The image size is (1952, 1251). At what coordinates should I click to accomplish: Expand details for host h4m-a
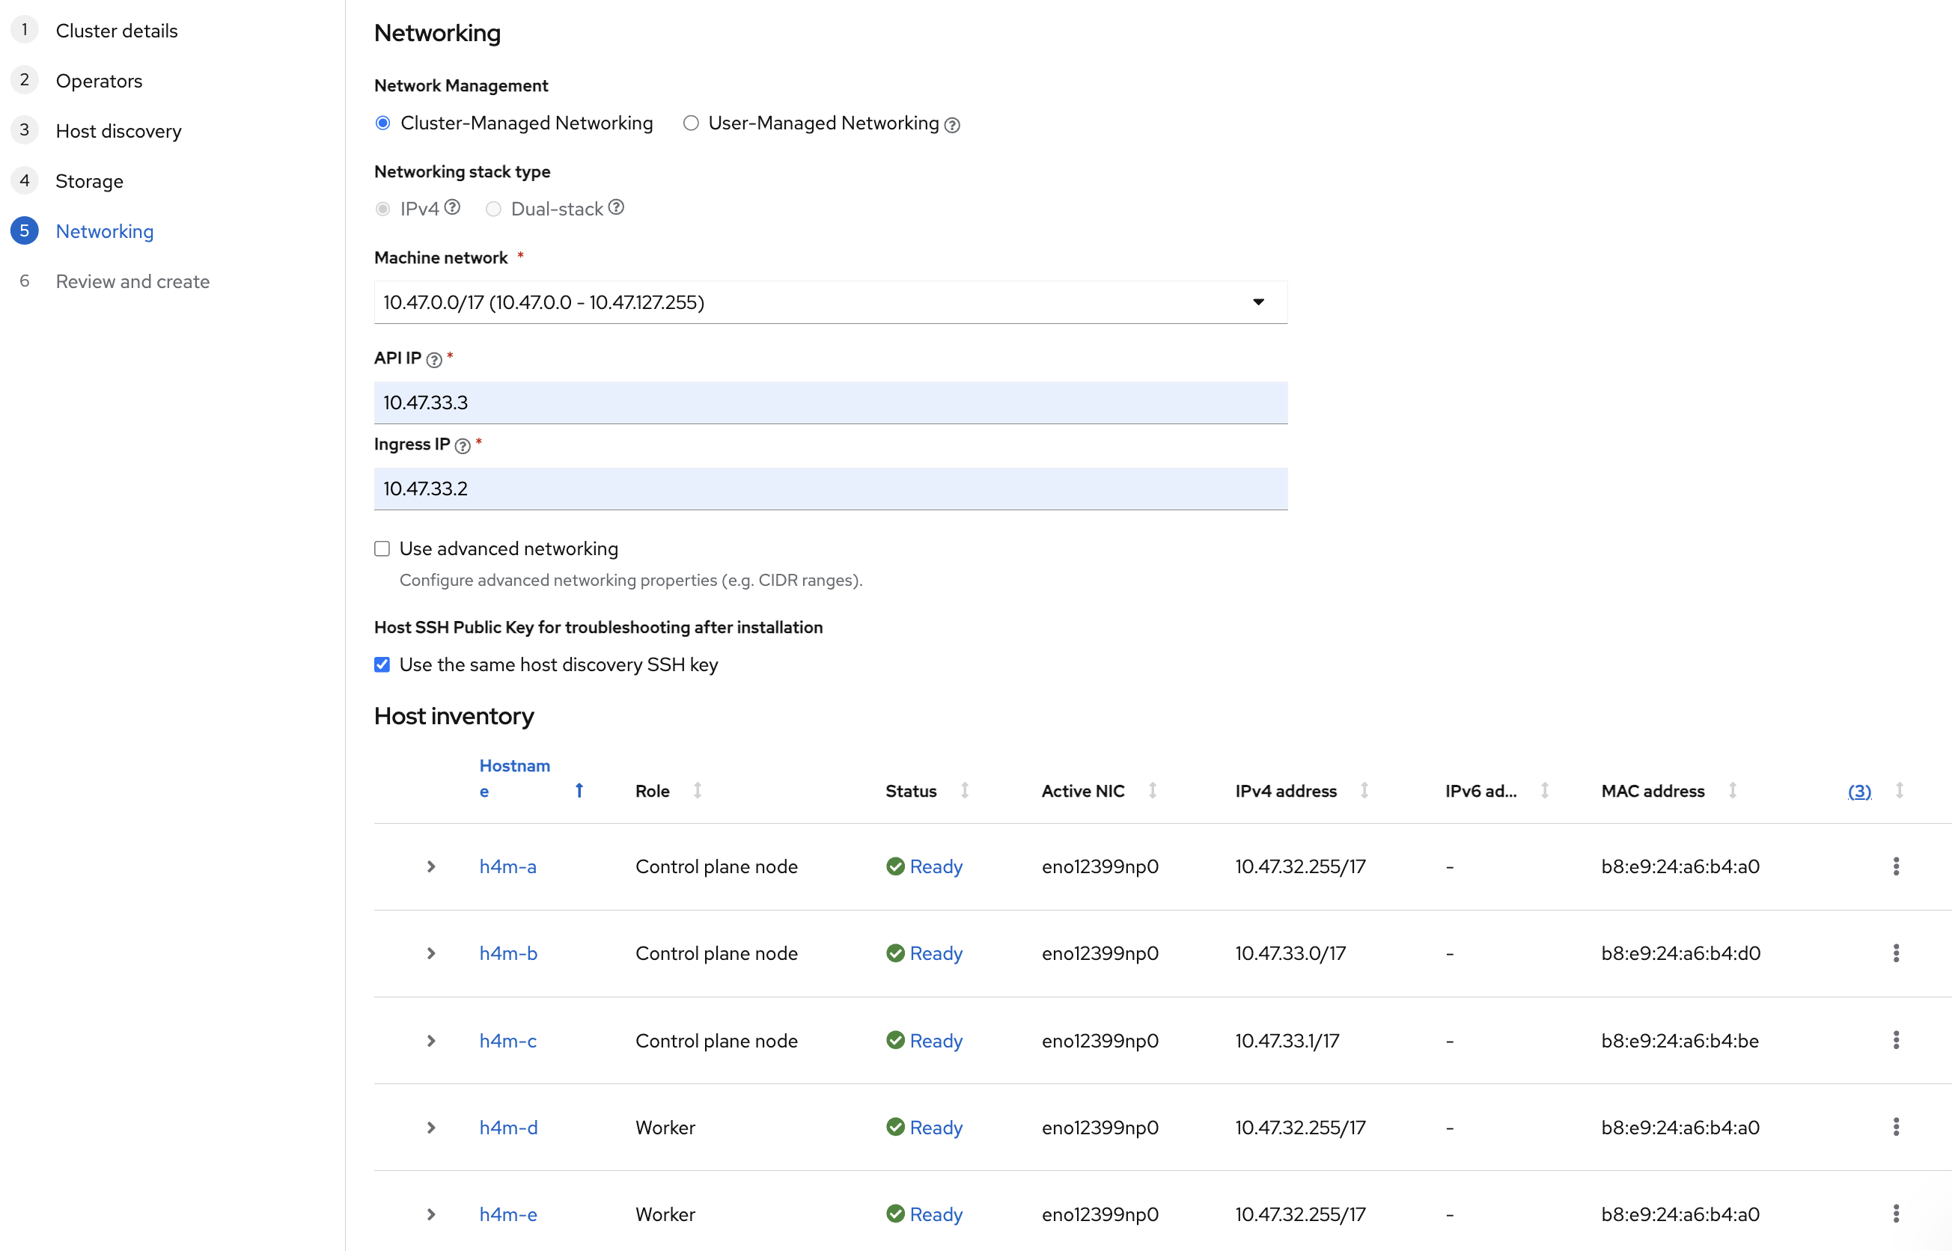[x=430, y=866]
